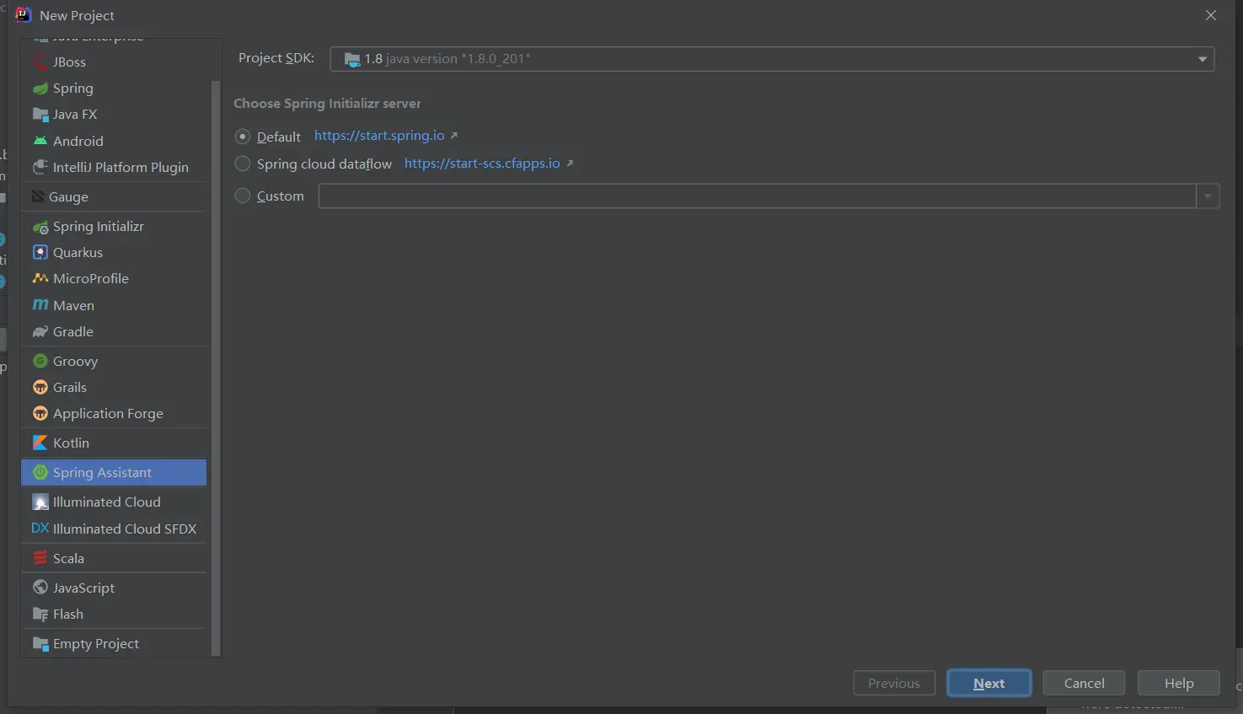
Task: Click the Grails icon
Action: (x=40, y=387)
